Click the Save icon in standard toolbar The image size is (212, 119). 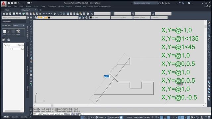tap(10, 14)
